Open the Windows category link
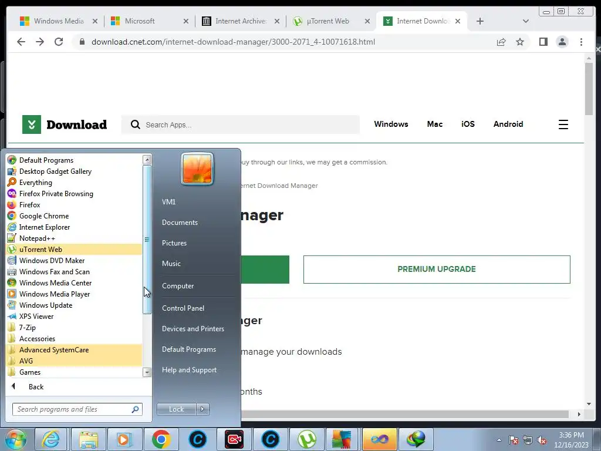Image resolution: width=601 pixels, height=451 pixels. pyautogui.click(x=391, y=124)
